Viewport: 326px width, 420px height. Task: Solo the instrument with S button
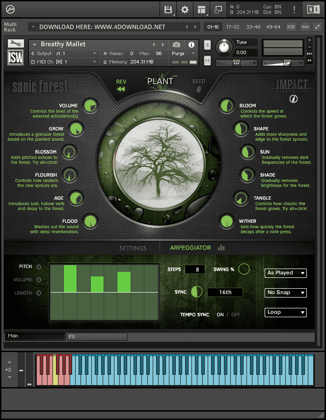click(207, 45)
